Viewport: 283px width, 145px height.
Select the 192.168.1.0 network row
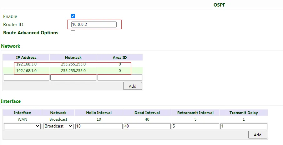pyautogui.click(x=73, y=71)
